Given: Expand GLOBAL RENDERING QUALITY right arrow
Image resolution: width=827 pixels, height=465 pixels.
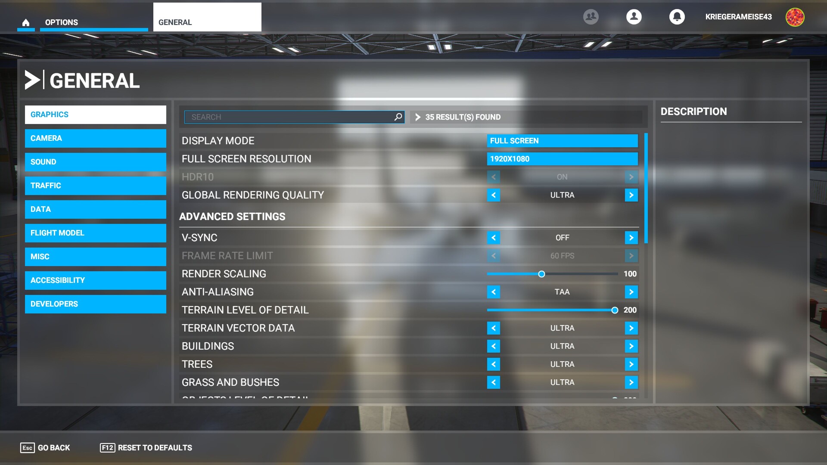Looking at the screenshot, I should 631,195.
